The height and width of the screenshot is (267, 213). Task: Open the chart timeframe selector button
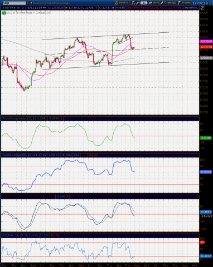click(x=144, y=3)
